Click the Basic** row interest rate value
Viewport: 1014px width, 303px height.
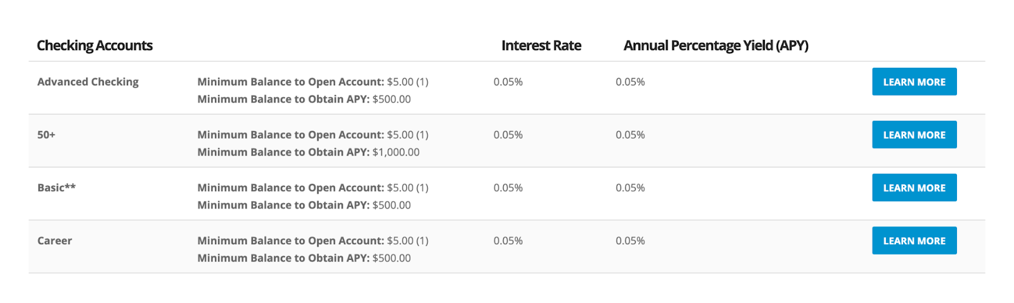508,188
